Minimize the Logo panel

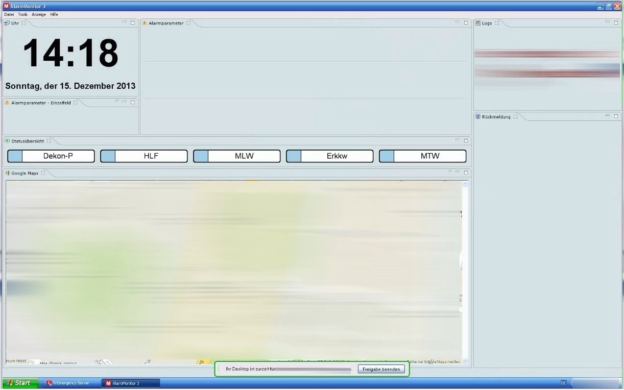tap(608, 22)
